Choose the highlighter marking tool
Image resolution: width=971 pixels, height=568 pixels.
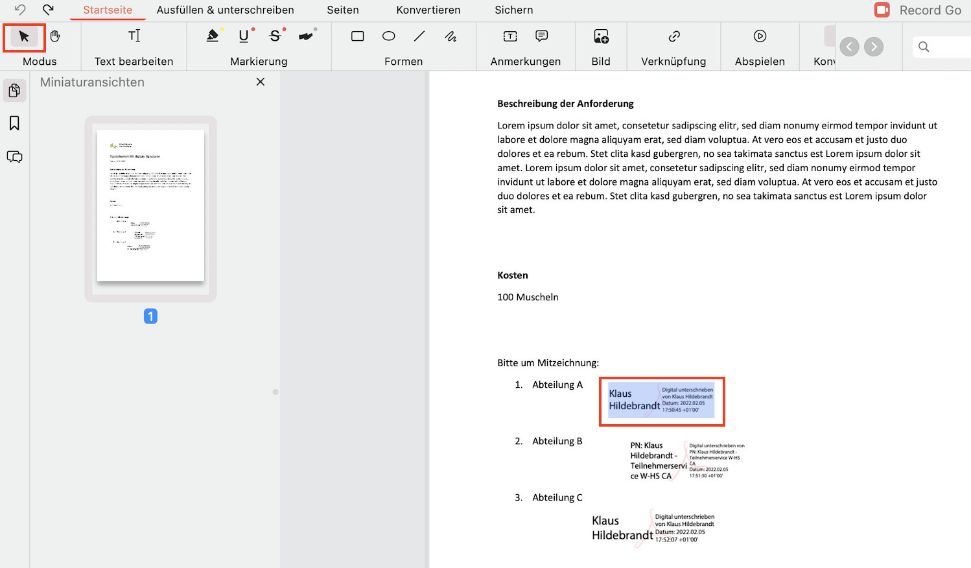tap(213, 36)
